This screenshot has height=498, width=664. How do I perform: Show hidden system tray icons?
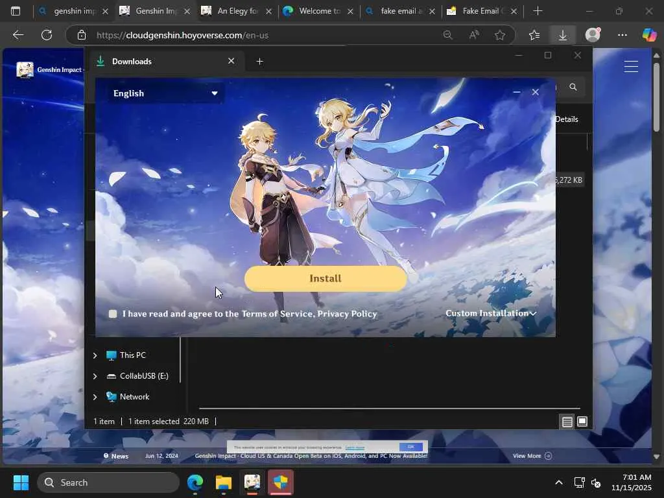pyautogui.click(x=559, y=482)
